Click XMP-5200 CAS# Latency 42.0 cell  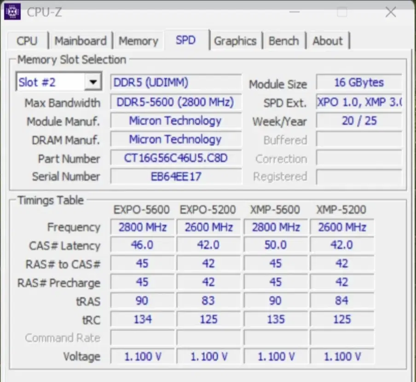[x=342, y=245]
